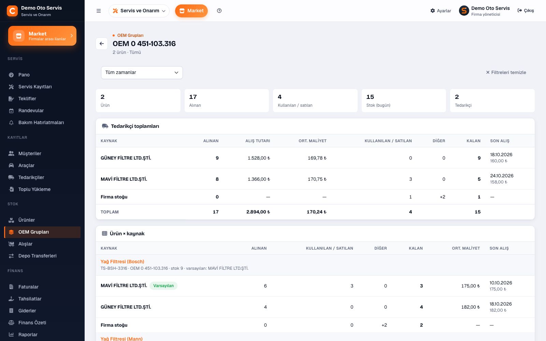Click the Finans Özeti scale icon
This screenshot has width=546, height=341.
pos(11,323)
